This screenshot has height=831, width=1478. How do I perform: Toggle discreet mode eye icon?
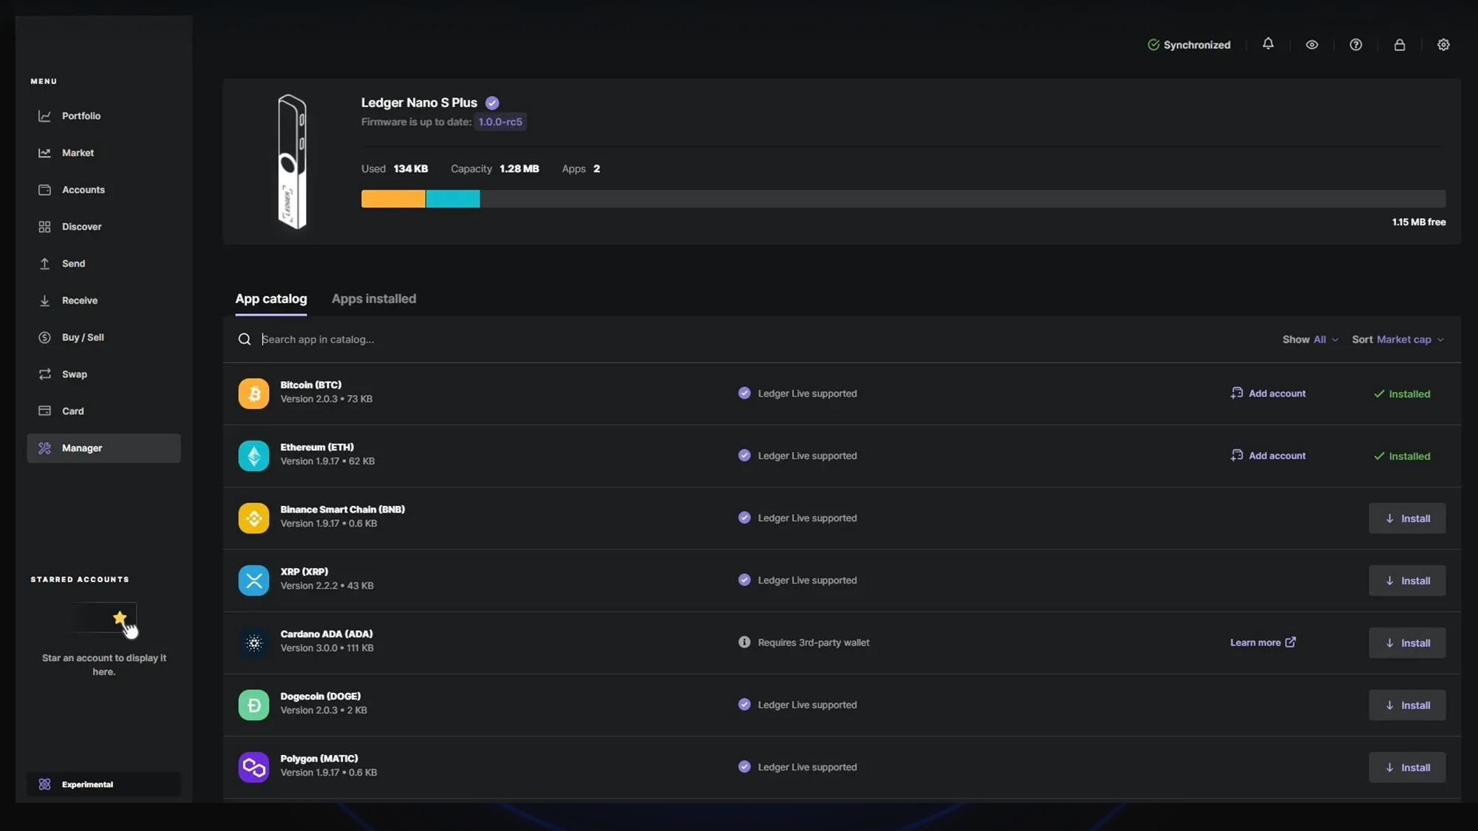(1312, 44)
